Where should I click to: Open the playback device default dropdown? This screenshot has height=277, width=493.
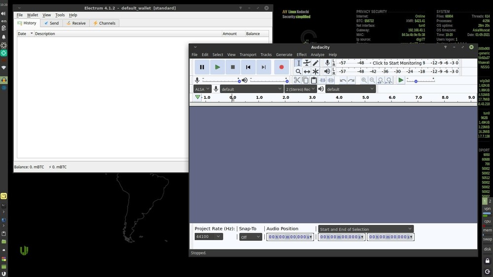click(x=350, y=89)
